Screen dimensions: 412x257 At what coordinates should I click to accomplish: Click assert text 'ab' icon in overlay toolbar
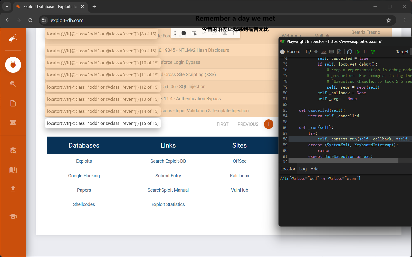click(215, 33)
